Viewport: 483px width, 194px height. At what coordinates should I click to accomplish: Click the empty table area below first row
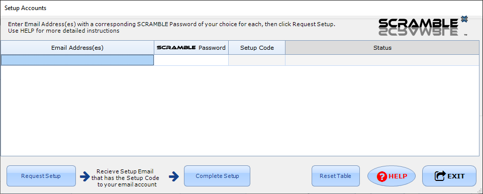[240, 111]
